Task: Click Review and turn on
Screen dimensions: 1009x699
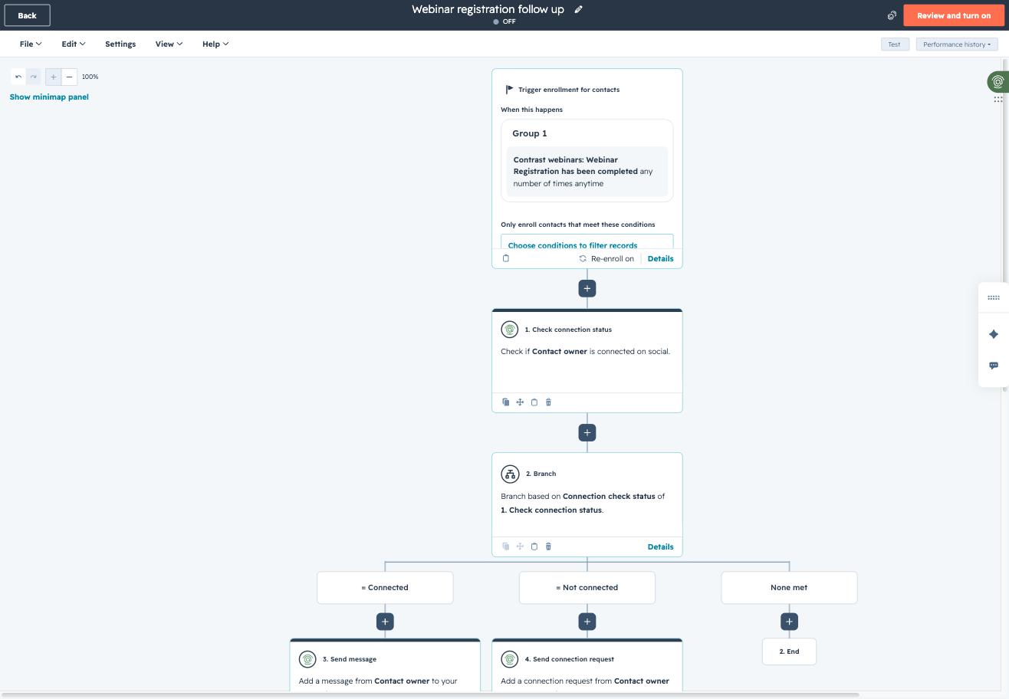Action: (954, 15)
